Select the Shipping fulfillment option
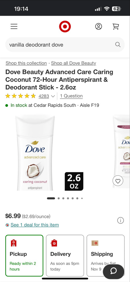The width and height of the screenshot is (130, 282). click(106, 256)
